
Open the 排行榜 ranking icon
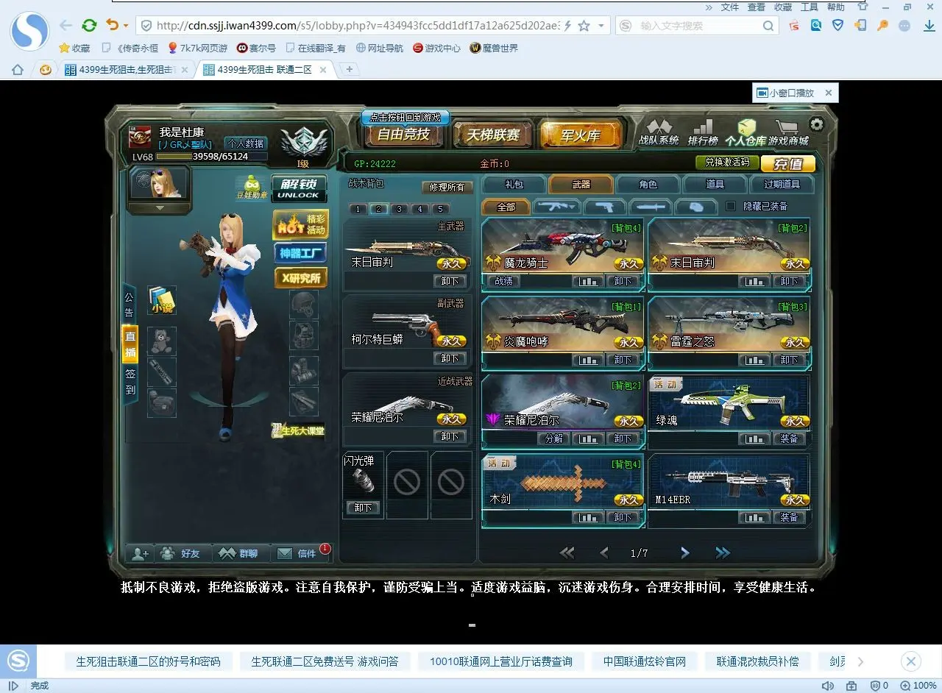pyautogui.click(x=703, y=132)
